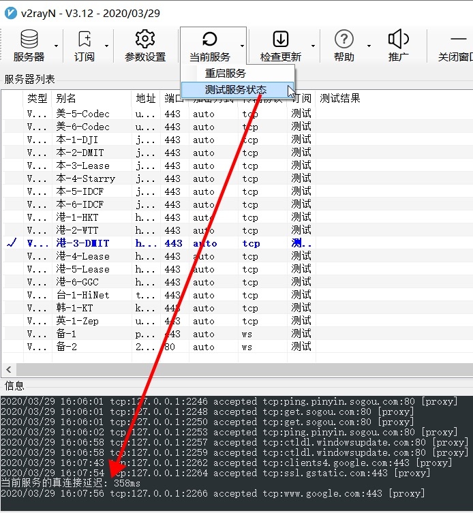Screen dimensions: 473x513
Task: Click the 当前服务 refresh icon
Action: [x=210, y=40]
